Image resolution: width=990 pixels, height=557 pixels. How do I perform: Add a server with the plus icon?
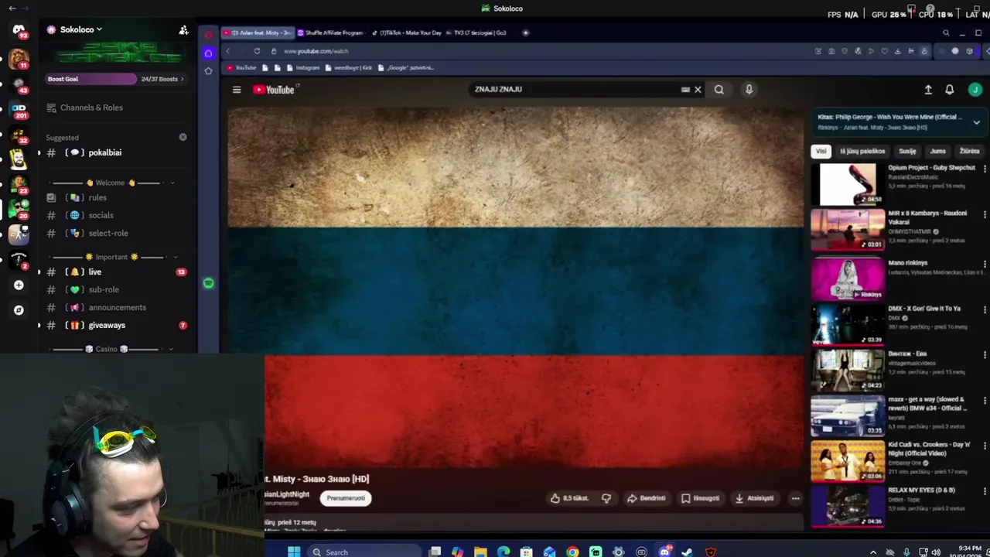(x=19, y=285)
